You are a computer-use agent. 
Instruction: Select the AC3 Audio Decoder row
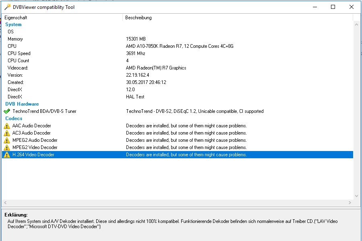178,133
